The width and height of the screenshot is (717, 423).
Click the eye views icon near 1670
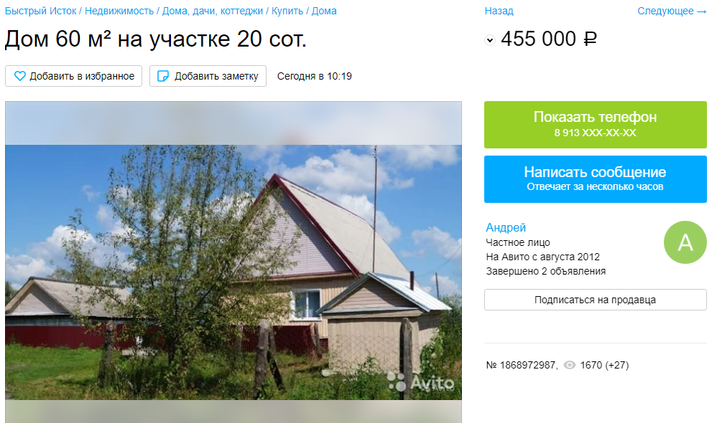click(569, 365)
